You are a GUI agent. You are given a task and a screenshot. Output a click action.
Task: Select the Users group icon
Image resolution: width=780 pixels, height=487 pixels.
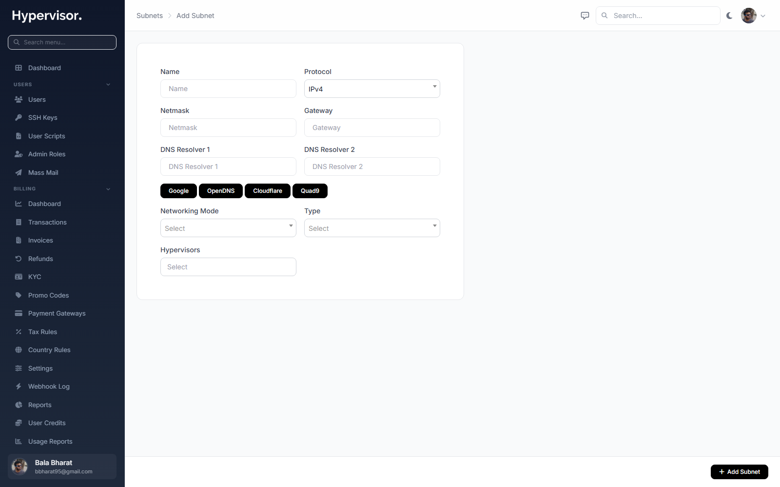point(19,99)
